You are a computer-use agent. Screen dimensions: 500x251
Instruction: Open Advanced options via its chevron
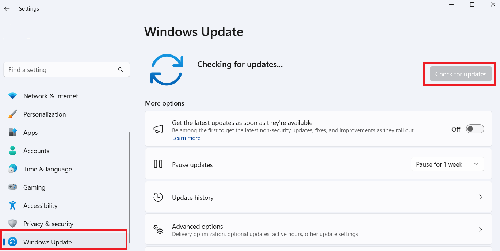click(481, 230)
